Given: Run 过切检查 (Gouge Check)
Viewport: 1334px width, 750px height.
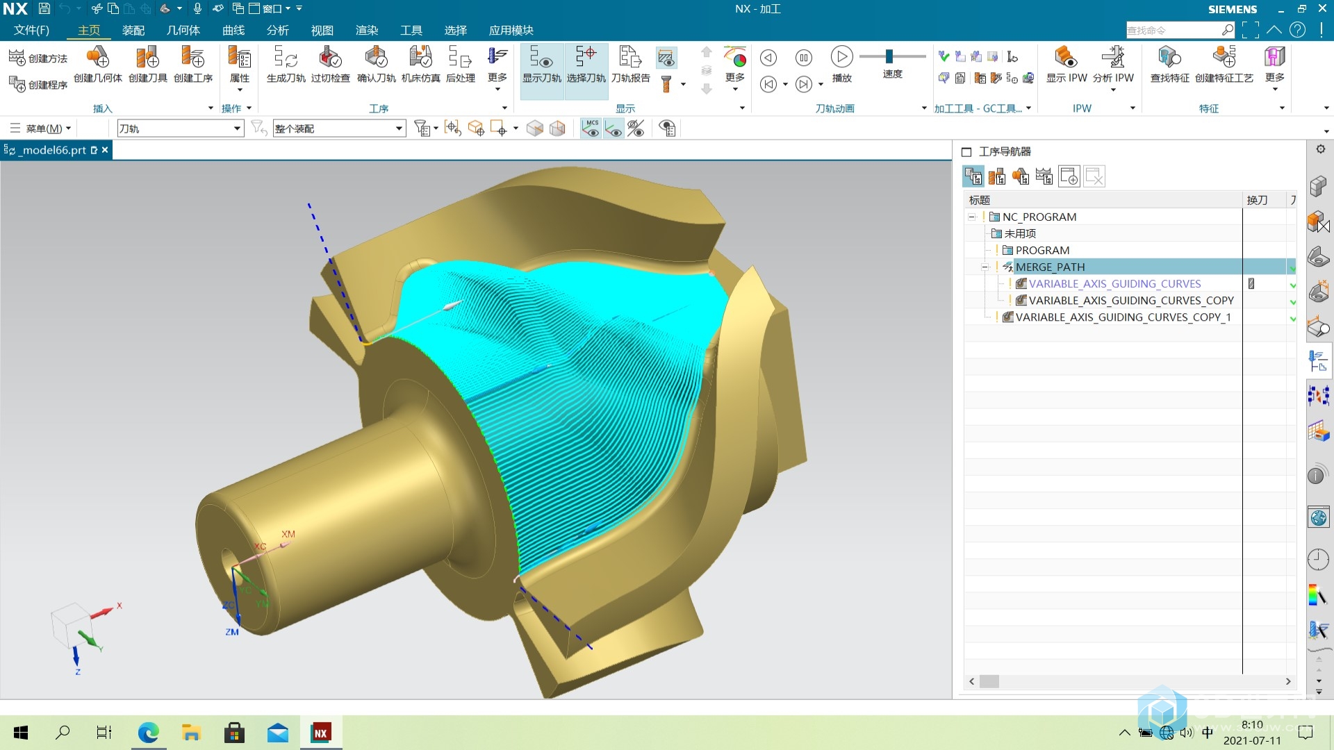Looking at the screenshot, I should tap(331, 65).
